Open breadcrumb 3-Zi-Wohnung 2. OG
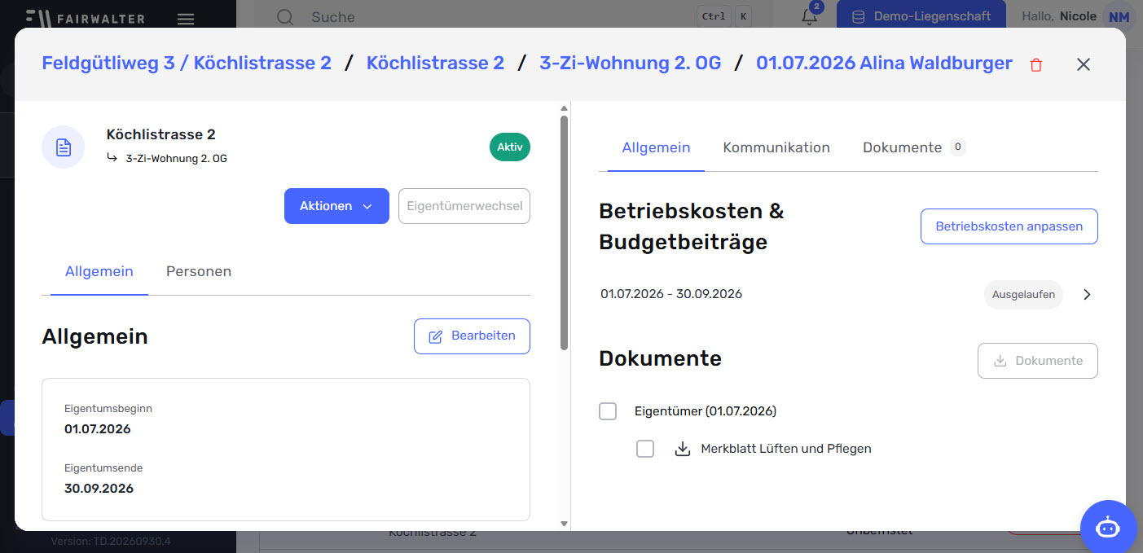 631,63
